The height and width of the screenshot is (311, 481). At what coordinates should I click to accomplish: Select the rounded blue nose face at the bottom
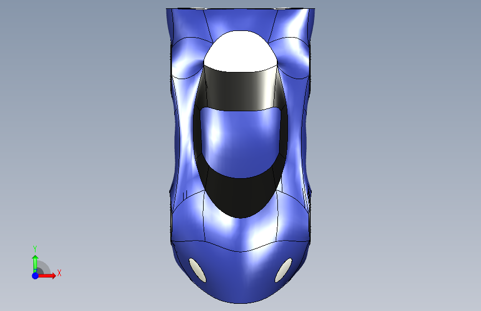point(241,276)
